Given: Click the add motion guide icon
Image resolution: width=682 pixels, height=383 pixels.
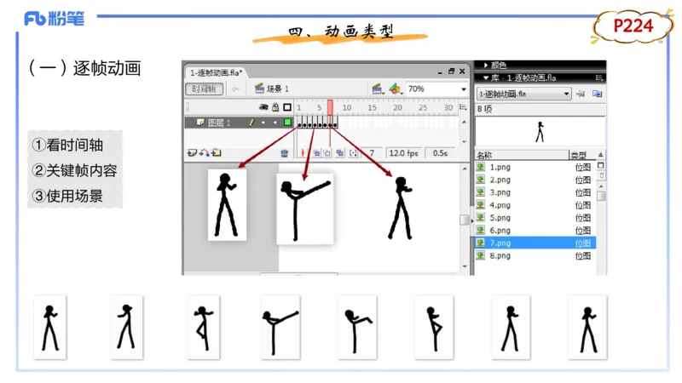Looking at the screenshot, I should (204, 153).
